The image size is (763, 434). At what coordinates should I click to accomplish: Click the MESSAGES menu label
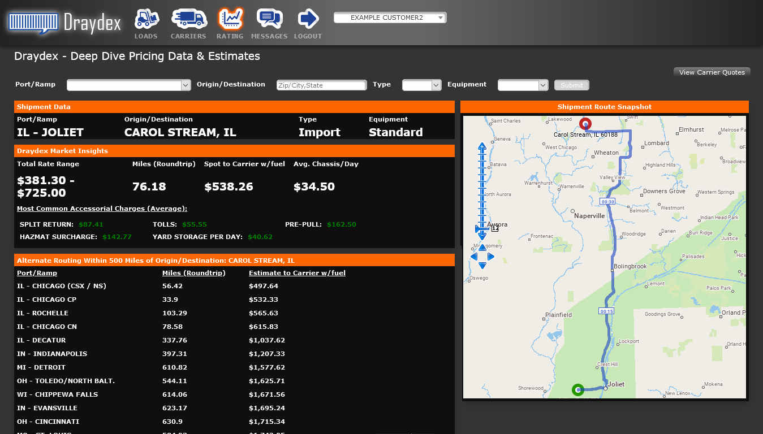pyautogui.click(x=269, y=36)
